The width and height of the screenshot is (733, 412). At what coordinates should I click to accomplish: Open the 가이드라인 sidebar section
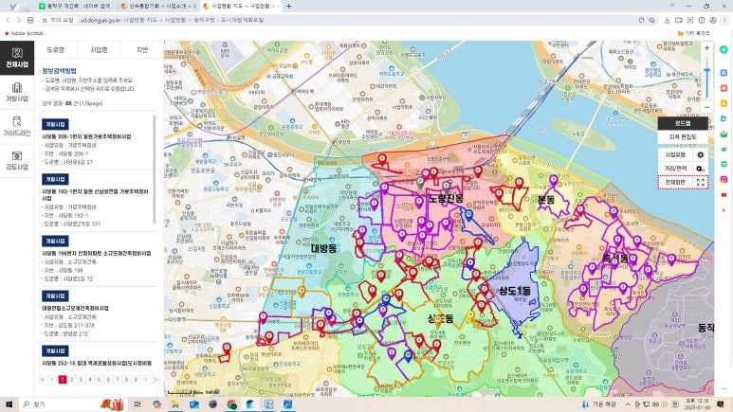[x=17, y=126]
